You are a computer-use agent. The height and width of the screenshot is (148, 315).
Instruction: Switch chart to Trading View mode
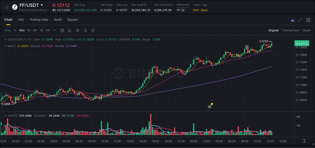point(291,30)
